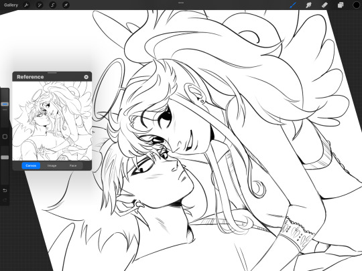Tap the top center three-dot menu
Viewport: 362px width, 271px height.
181,3
